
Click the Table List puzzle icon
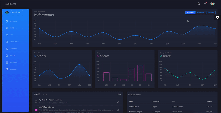coord(7,56)
